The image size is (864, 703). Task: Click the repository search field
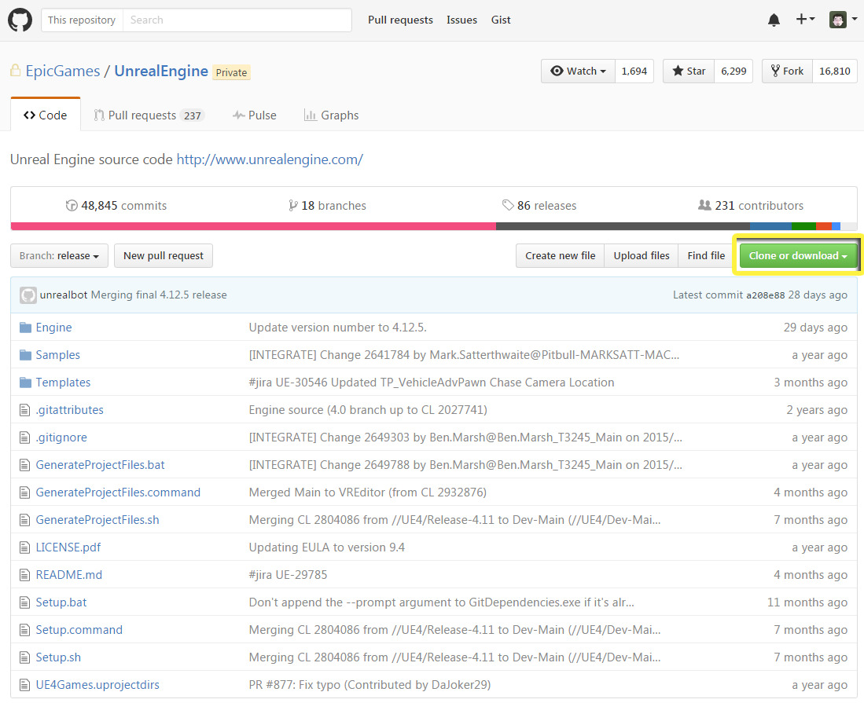point(236,20)
